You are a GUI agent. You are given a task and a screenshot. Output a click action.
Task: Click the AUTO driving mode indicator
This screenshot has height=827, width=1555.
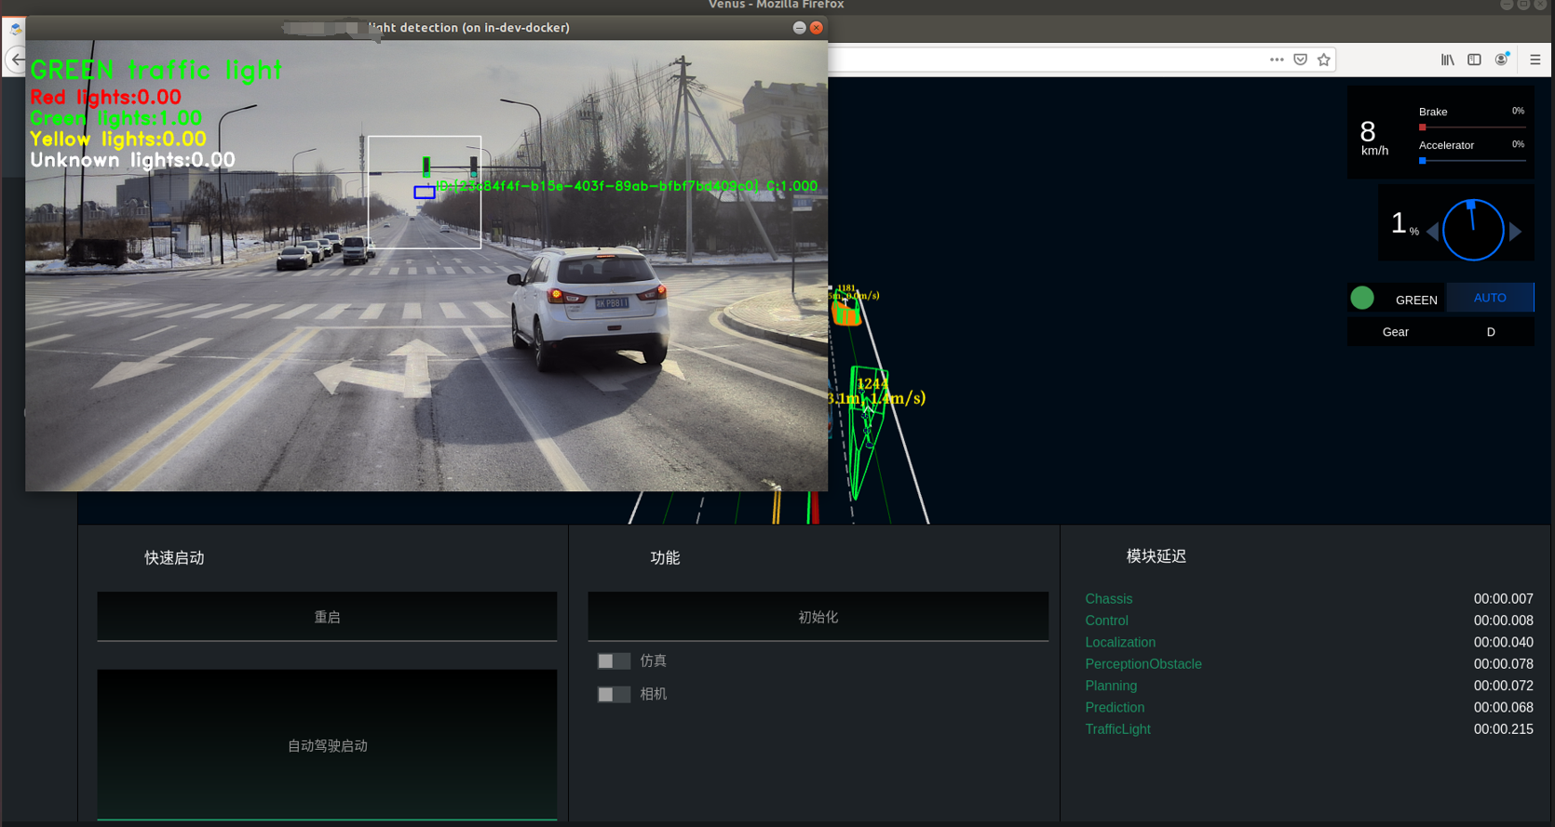1489,298
